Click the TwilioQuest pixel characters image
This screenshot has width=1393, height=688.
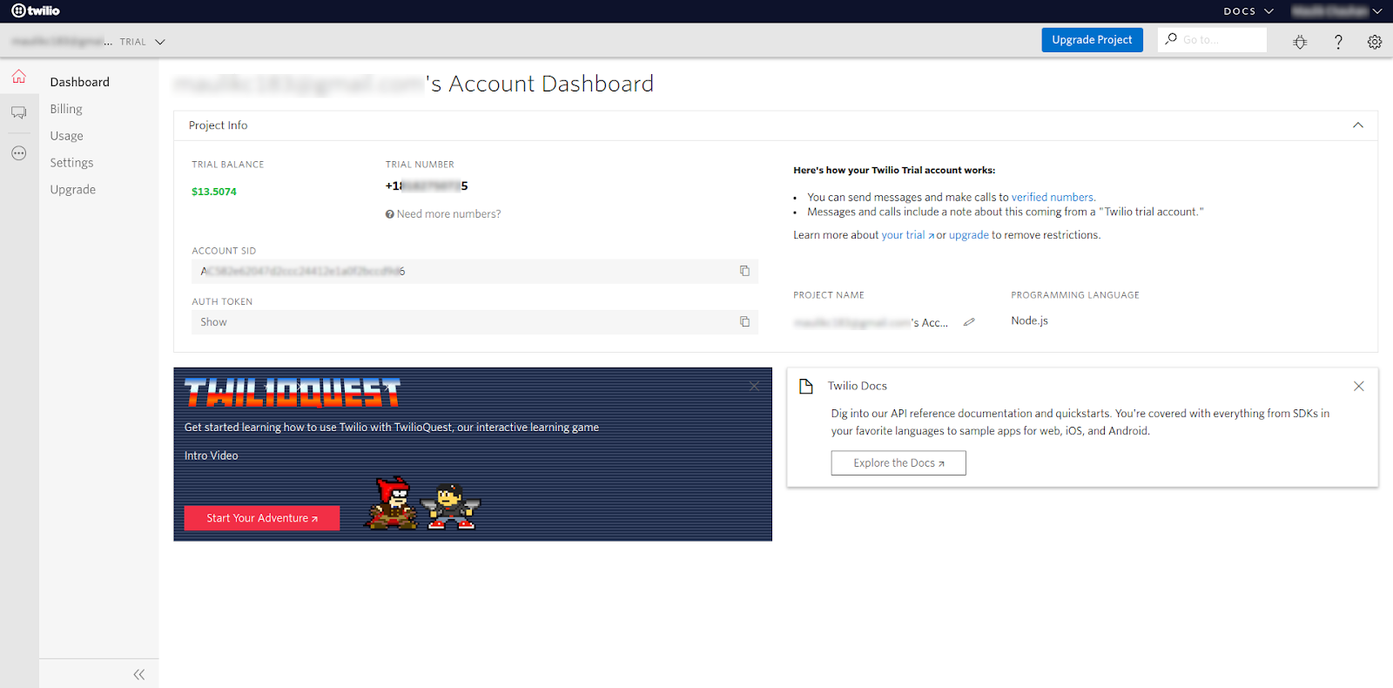[422, 503]
